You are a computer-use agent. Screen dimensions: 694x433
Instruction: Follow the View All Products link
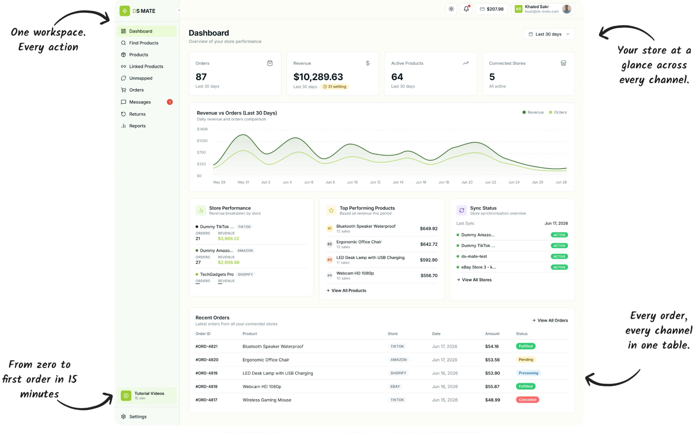[346, 291]
